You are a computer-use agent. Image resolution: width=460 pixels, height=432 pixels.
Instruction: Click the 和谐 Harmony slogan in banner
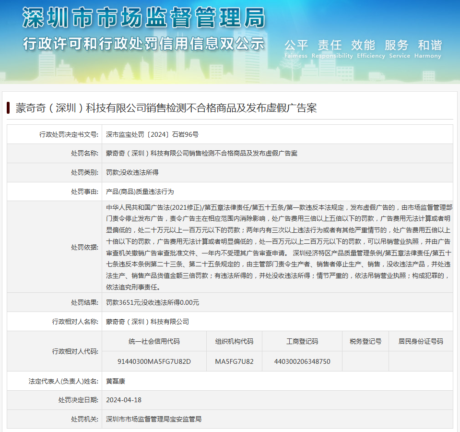pyautogui.click(x=428, y=48)
